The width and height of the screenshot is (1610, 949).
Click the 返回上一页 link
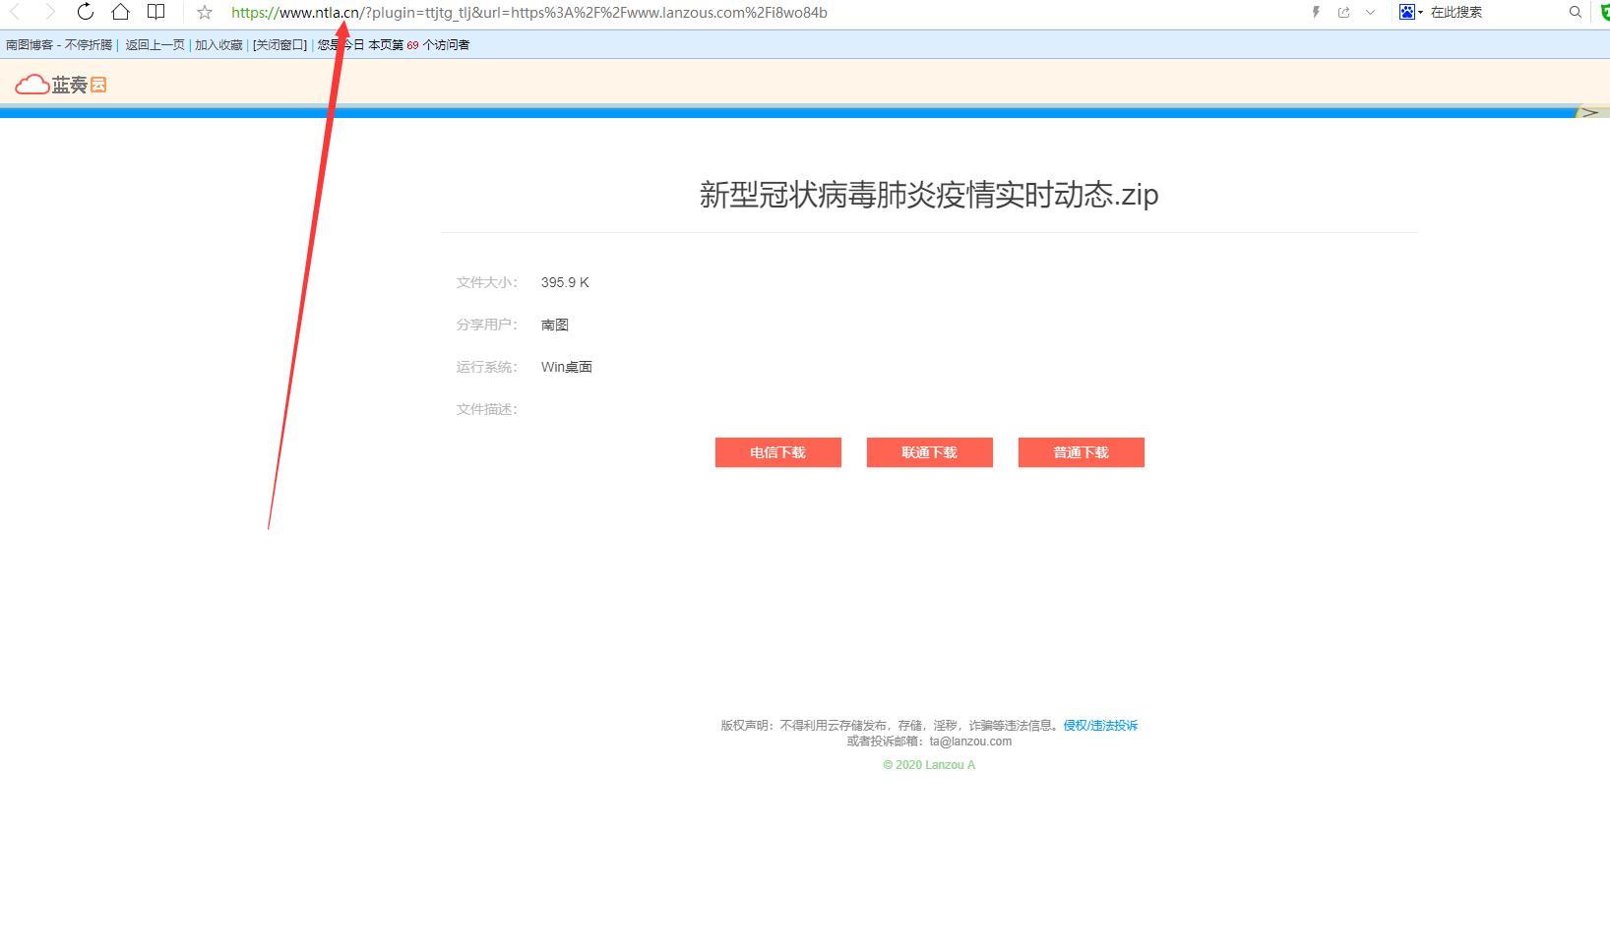point(155,45)
